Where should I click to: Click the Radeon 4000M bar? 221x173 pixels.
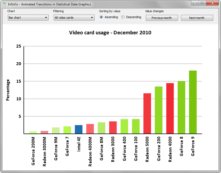[x=90, y=129]
